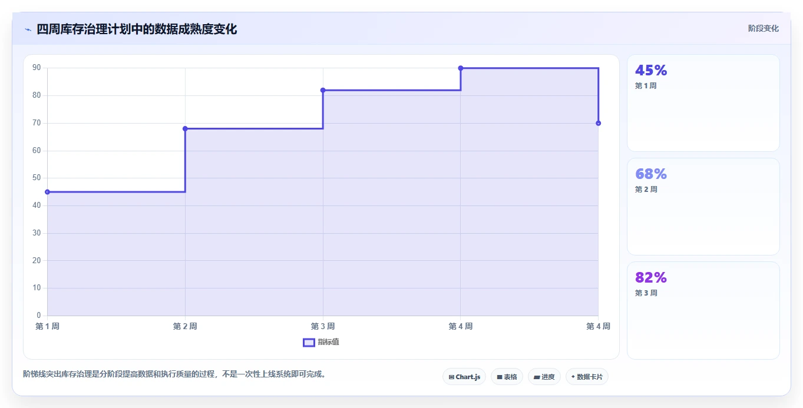Select the data point at value 82
The width and height of the screenshot is (803, 408).
coord(323,90)
